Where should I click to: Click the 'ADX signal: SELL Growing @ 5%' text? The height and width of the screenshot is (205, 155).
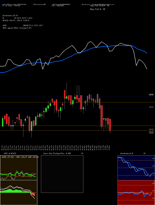(17, 28)
